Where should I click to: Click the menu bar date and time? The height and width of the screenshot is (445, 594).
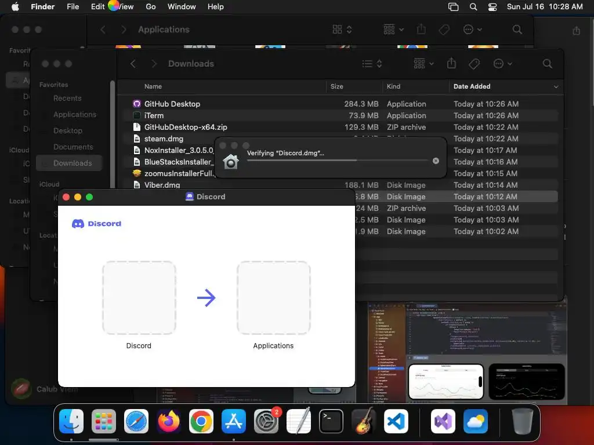point(545,6)
